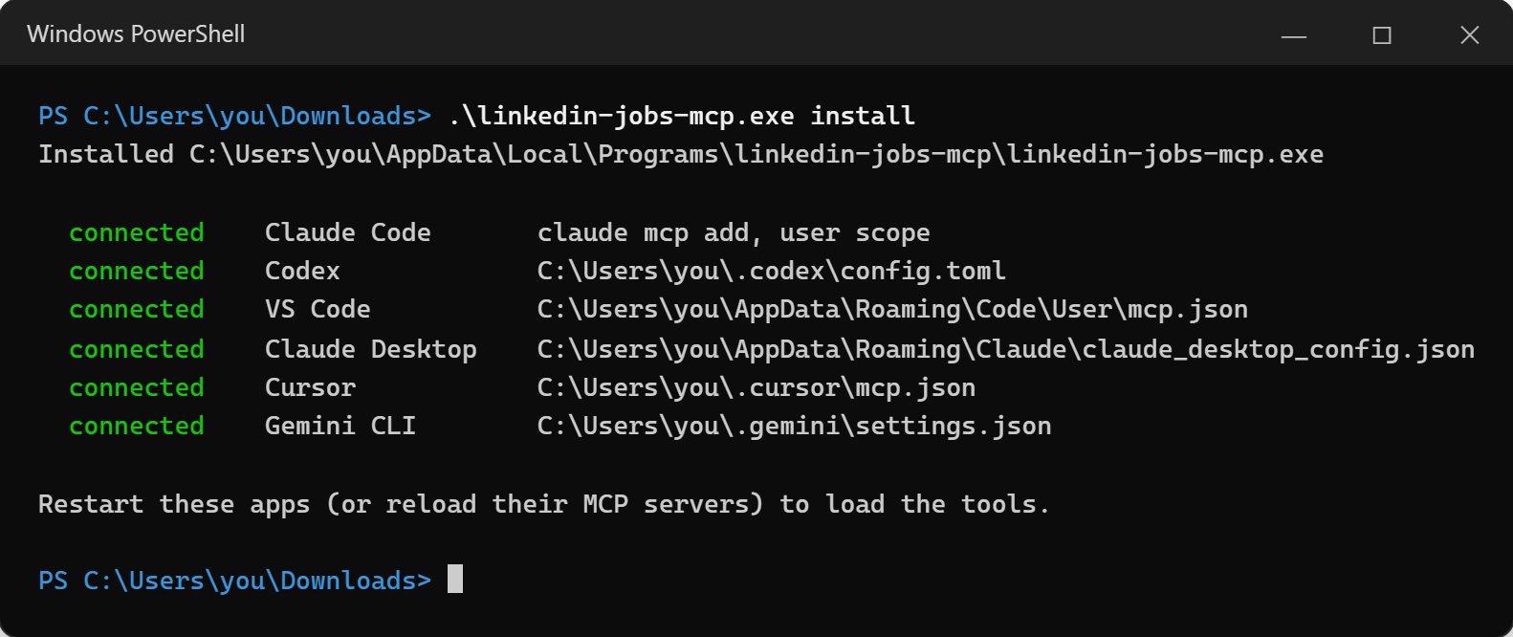The image size is (1513, 637).
Task: Click the linkedin-jobs-mcp.exe install command text
Action: click(x=682, y=116)
